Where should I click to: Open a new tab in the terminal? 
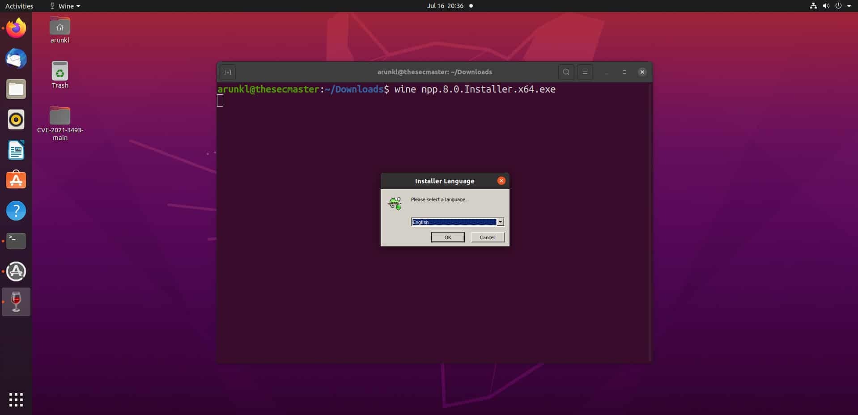pos(228,72)
